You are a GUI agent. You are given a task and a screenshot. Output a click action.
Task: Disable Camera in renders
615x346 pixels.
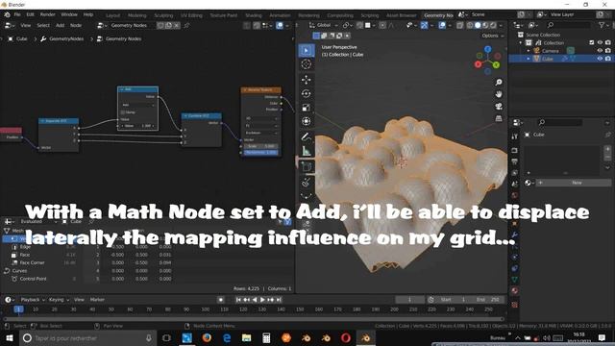(x=608, y=51)
